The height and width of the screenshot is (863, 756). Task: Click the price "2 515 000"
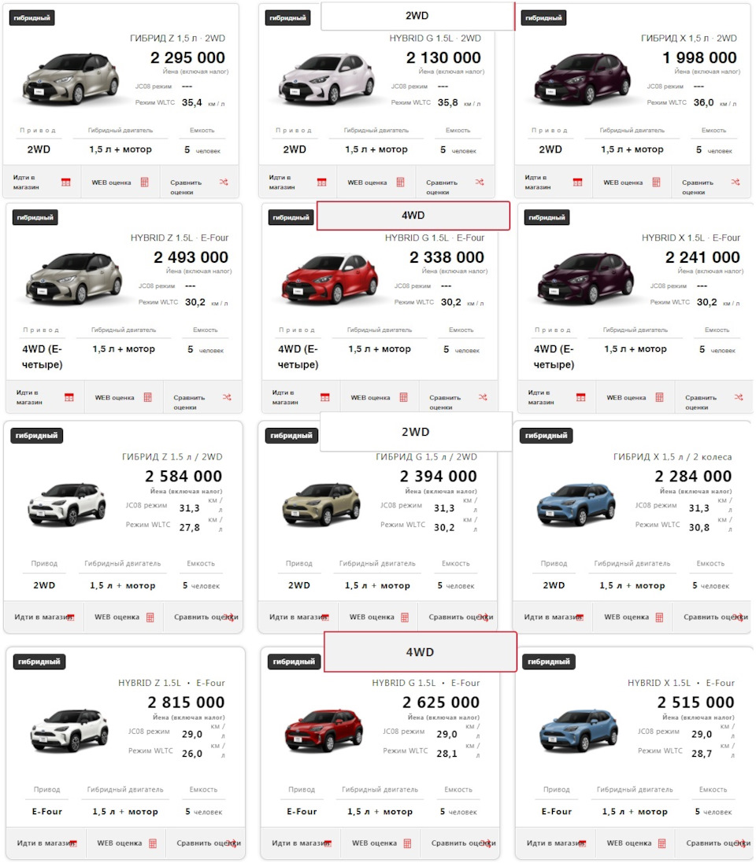696,703
